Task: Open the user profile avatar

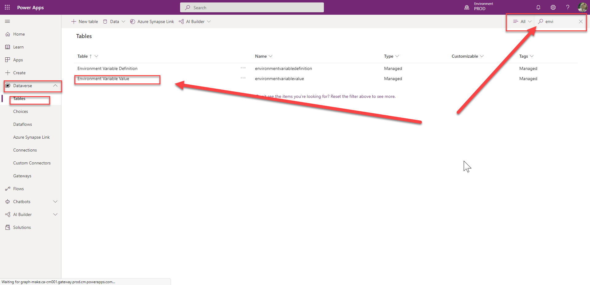Action: coord(582,7)
